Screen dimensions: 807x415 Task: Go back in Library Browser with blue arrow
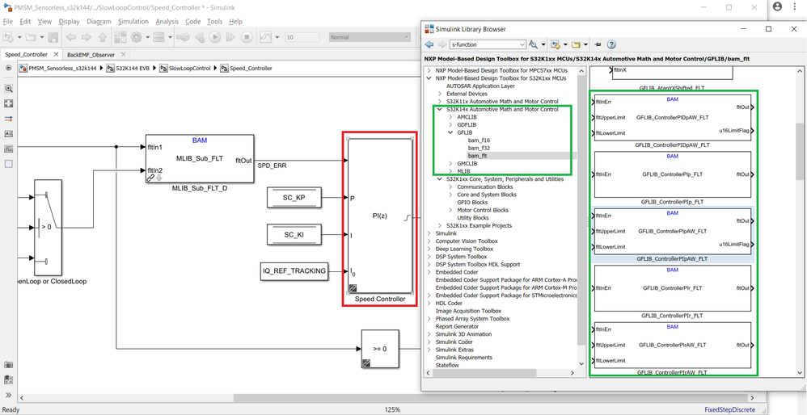click(429, 44)
